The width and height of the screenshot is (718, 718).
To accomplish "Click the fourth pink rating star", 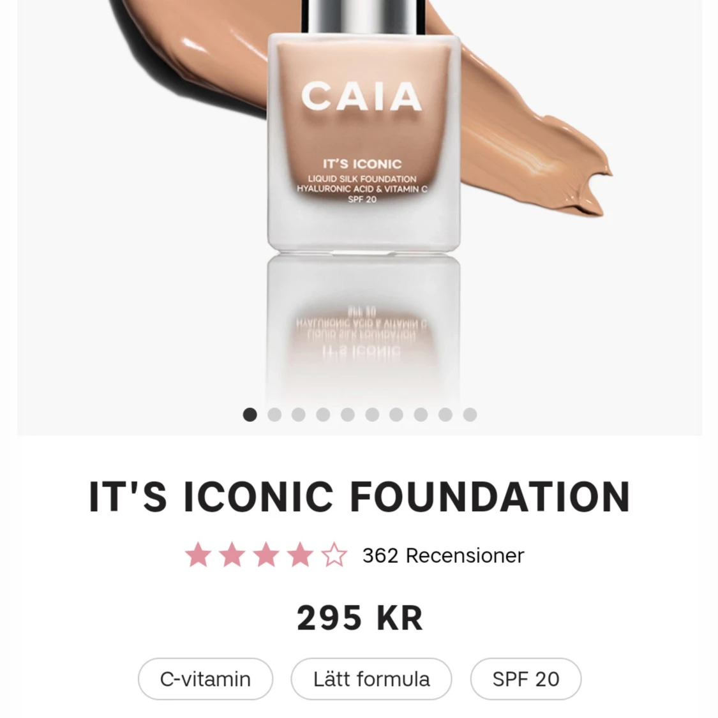I will coord(301,555).
